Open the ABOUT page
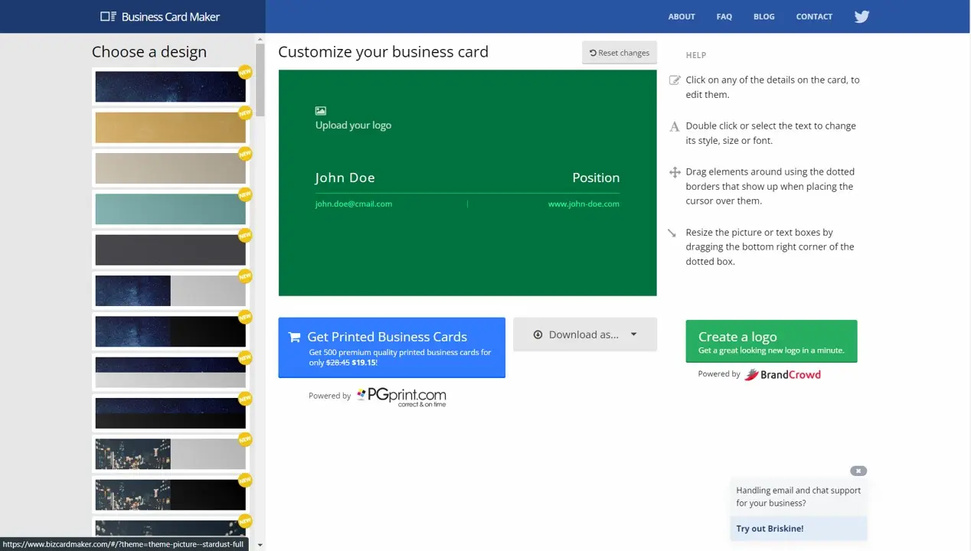Image resolution: width=971 pixels, height=551 pixels. [682, 16]
